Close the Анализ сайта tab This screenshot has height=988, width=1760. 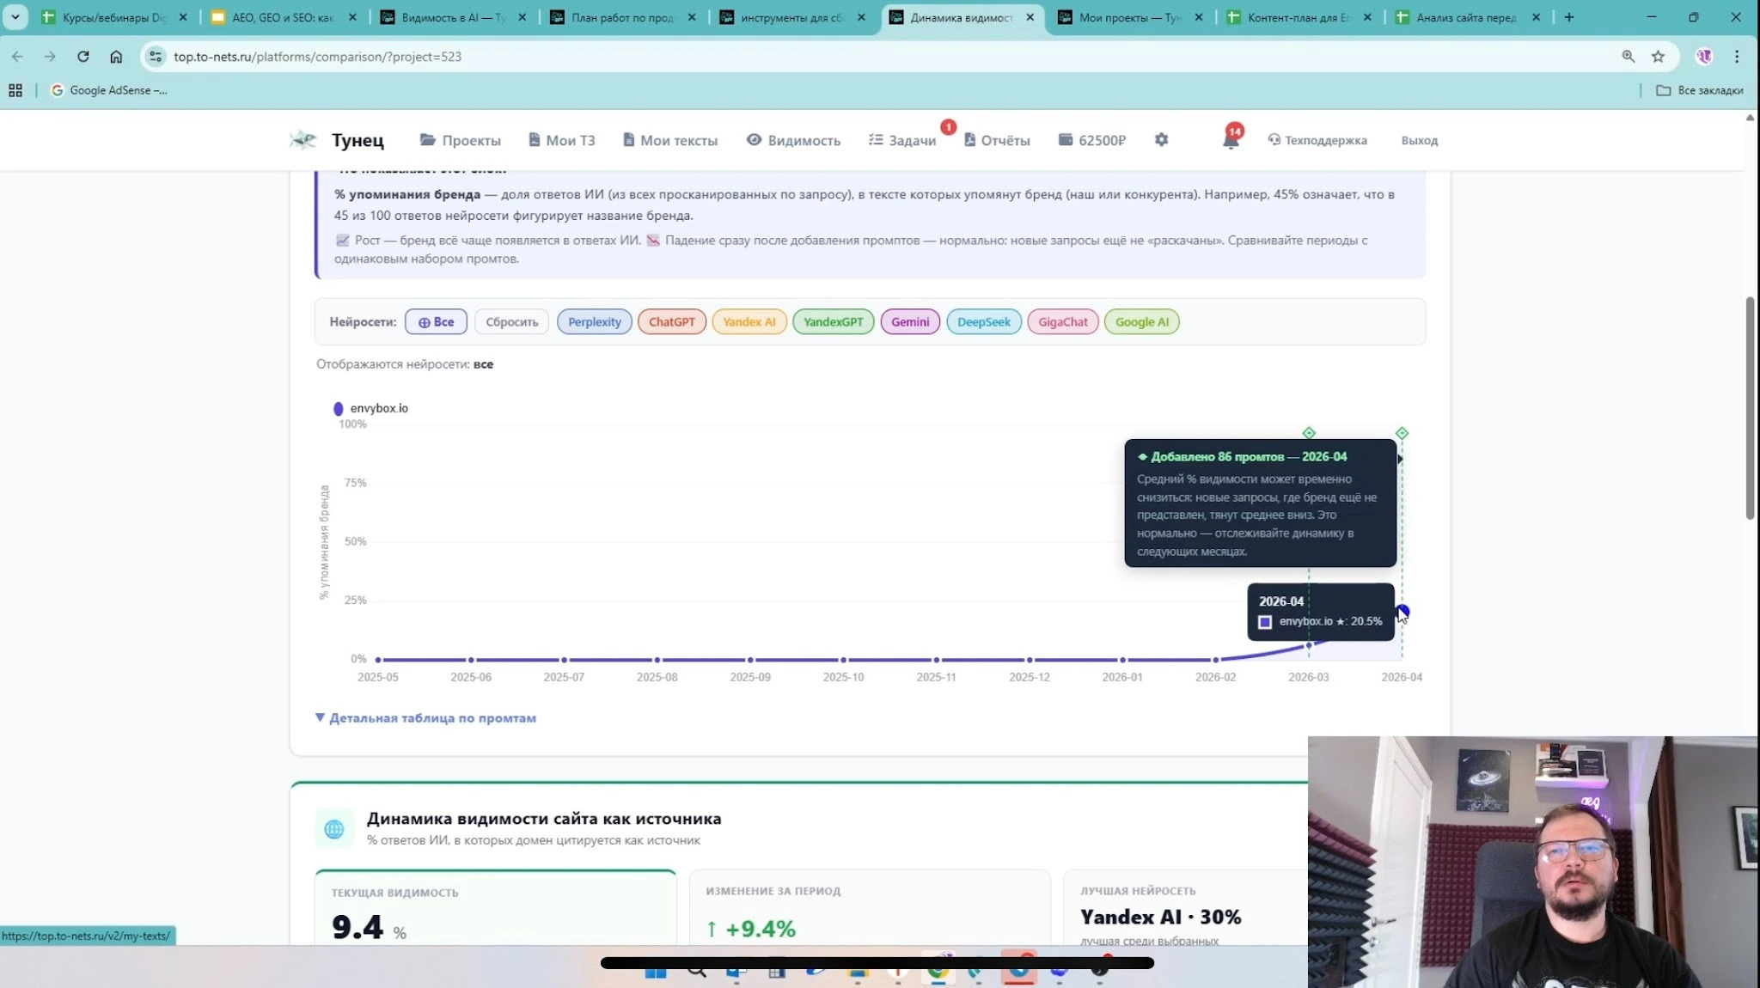click(1537, 17)
